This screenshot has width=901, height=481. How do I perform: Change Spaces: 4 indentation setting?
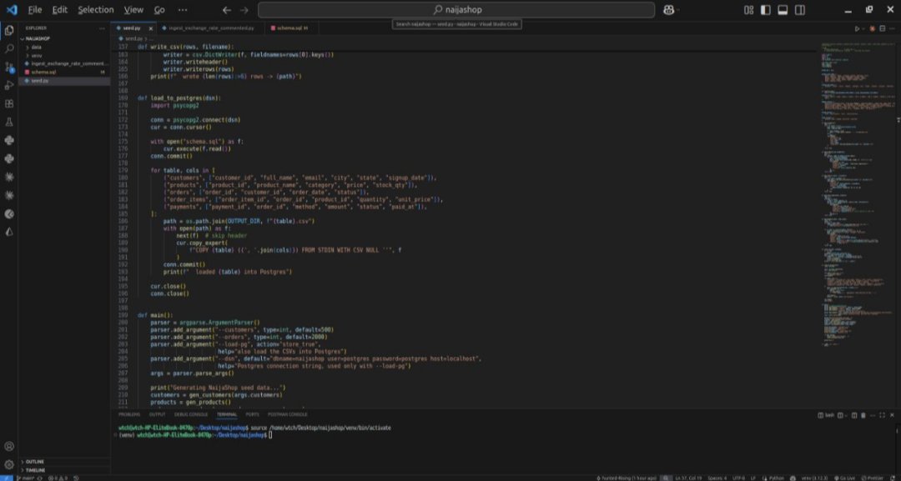[717, 478]
